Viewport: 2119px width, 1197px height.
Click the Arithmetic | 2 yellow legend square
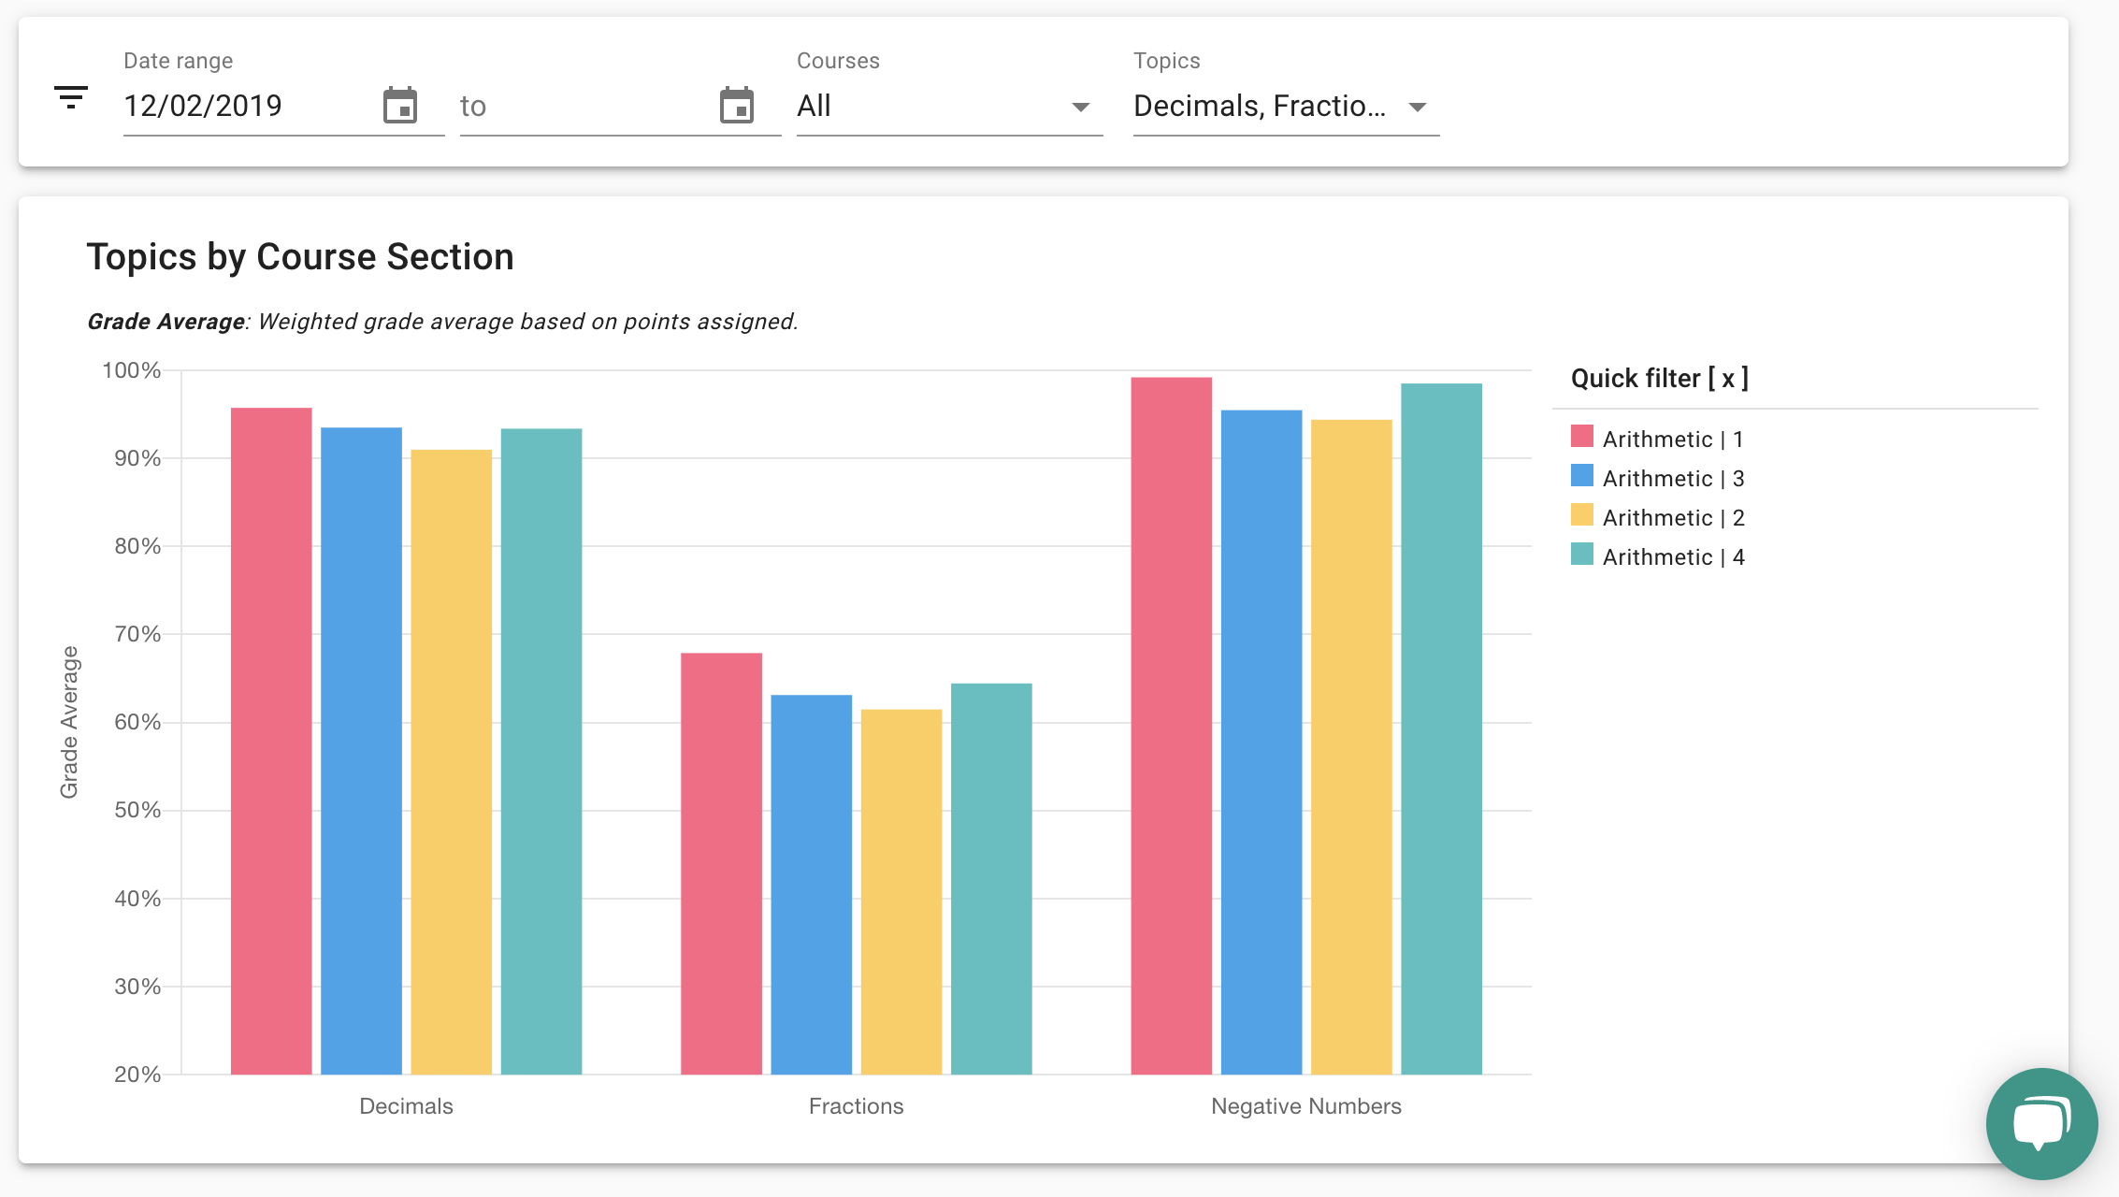[x=1582, y=515]
